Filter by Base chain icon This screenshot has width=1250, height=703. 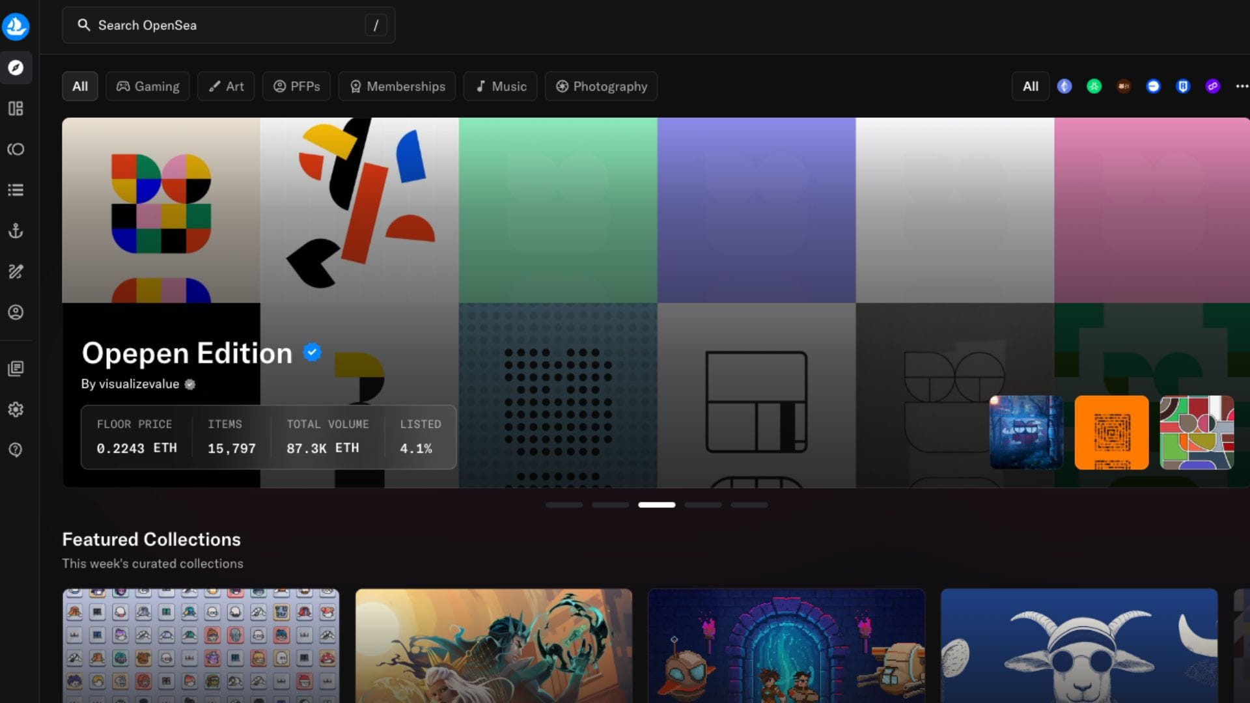(x=1153, y=87)
